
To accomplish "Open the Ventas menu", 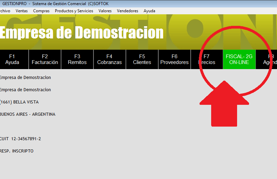I will [21, 11].
